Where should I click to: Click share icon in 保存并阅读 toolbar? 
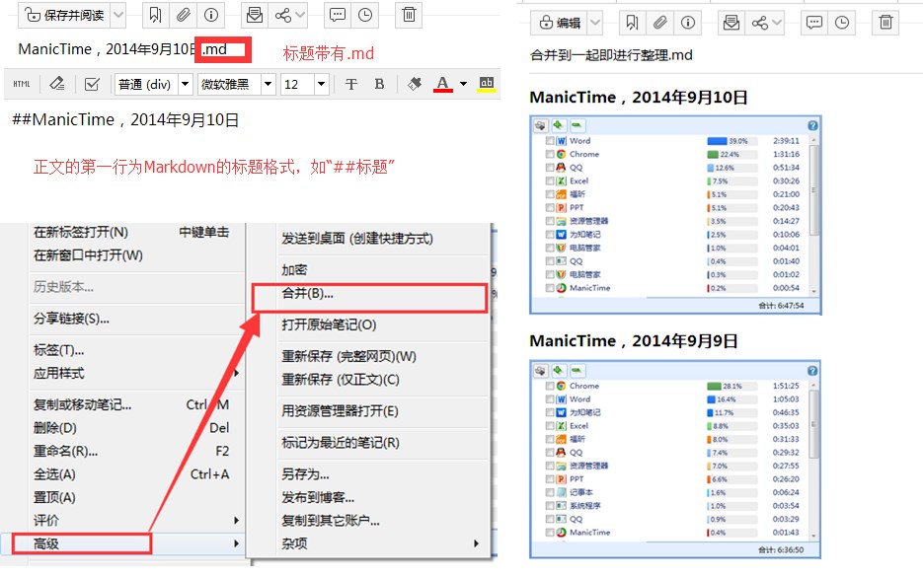click(x=283, y=15)
